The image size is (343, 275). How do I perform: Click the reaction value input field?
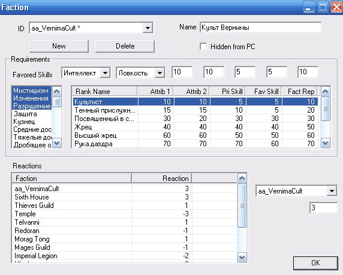pos(324,208)
